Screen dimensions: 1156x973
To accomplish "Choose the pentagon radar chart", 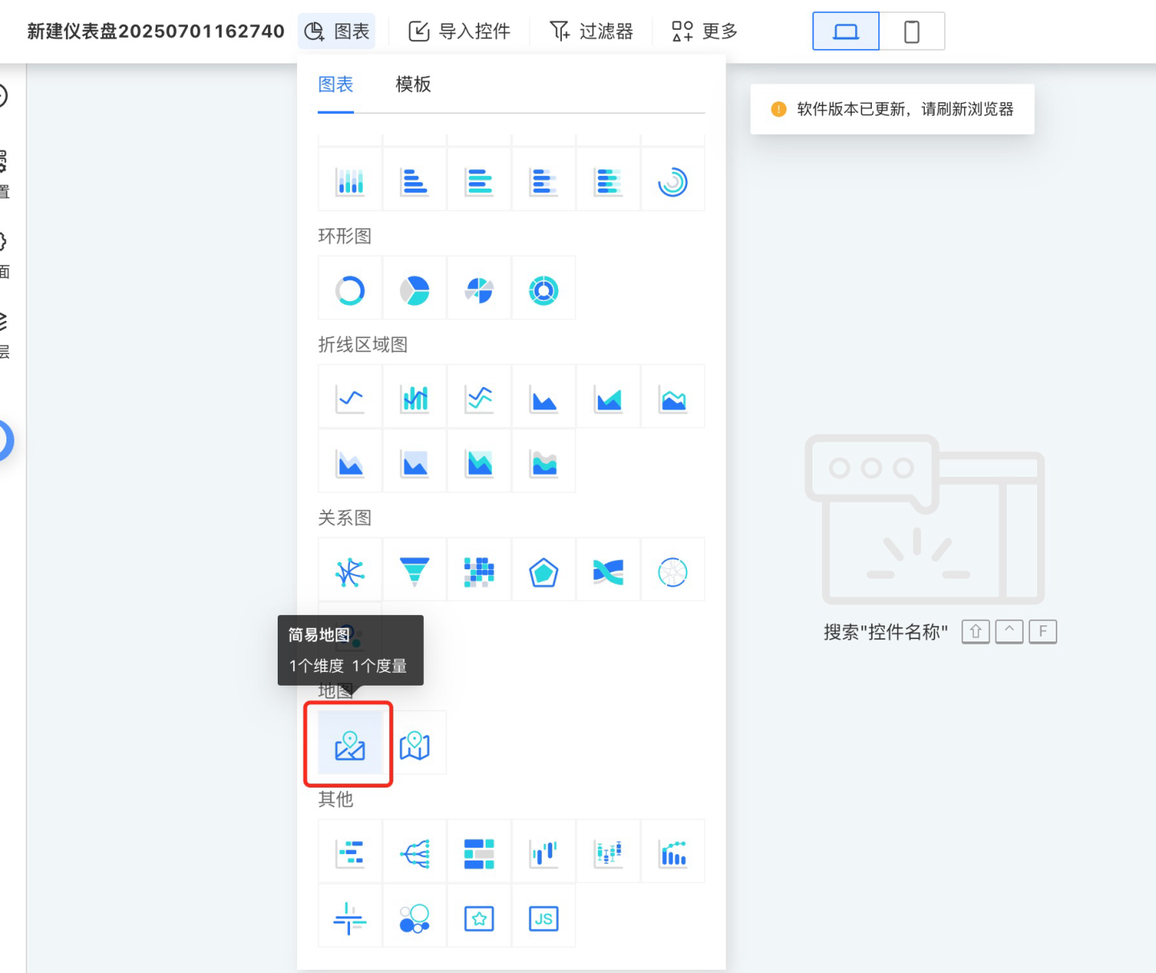I will [543, 572].
